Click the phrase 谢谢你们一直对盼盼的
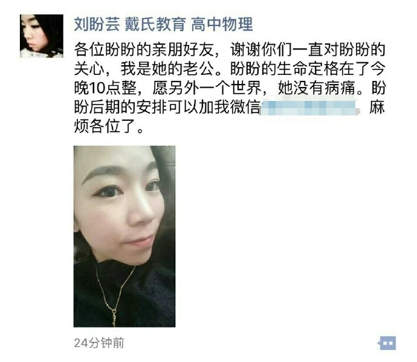The width and height of the screenshot is (417, 362). point(308,50)
